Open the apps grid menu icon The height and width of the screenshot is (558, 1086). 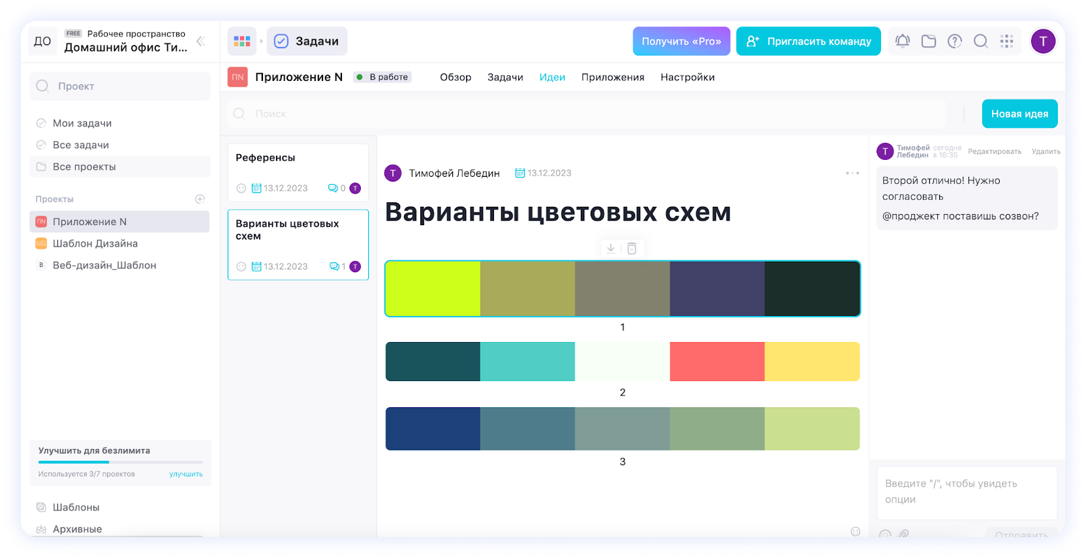coord(1006,41)
